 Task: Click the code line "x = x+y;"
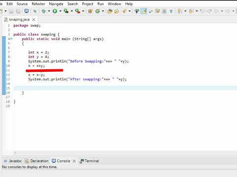[37, 66]
